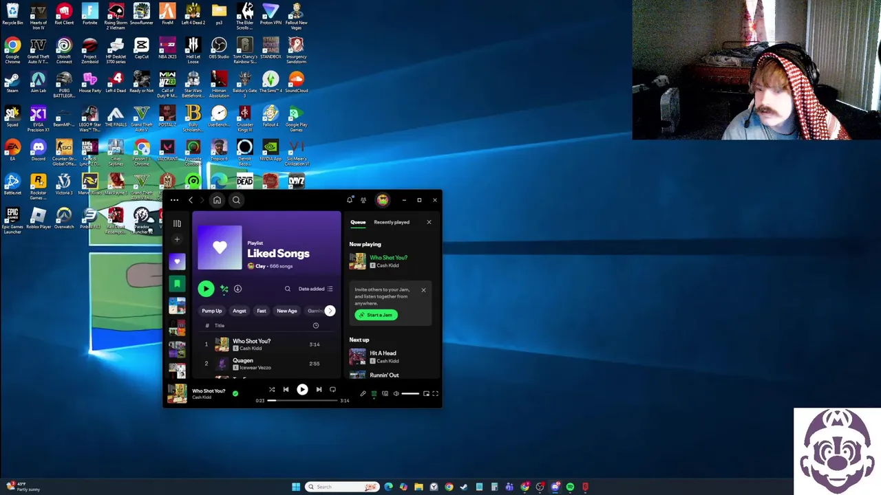Viewport: 881px width, 495px height.
Task: Open Runnin' Out in Next up
Action: [x=391, y=374]
